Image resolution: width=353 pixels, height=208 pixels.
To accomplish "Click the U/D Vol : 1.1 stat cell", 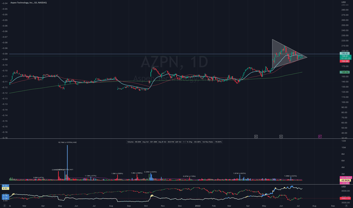I will pos(180,142).
